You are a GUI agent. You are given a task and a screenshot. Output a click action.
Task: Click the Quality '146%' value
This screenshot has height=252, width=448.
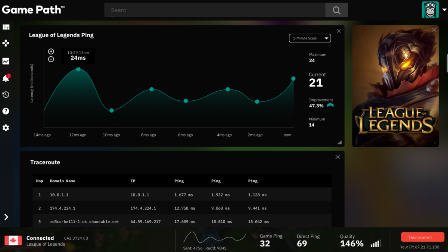352,243
